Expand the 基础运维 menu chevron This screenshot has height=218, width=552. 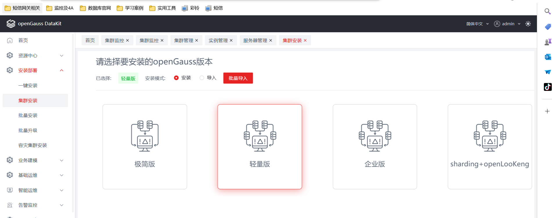(62, 175)
